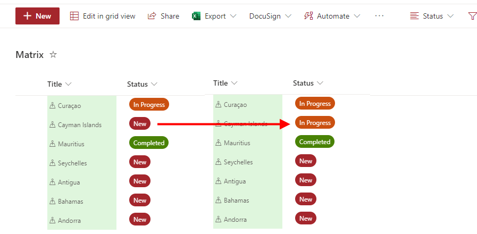The width and height of the screenshot is (477, 234).
Task: Click the Share arrow icon
Action: [x=152, y=16]
